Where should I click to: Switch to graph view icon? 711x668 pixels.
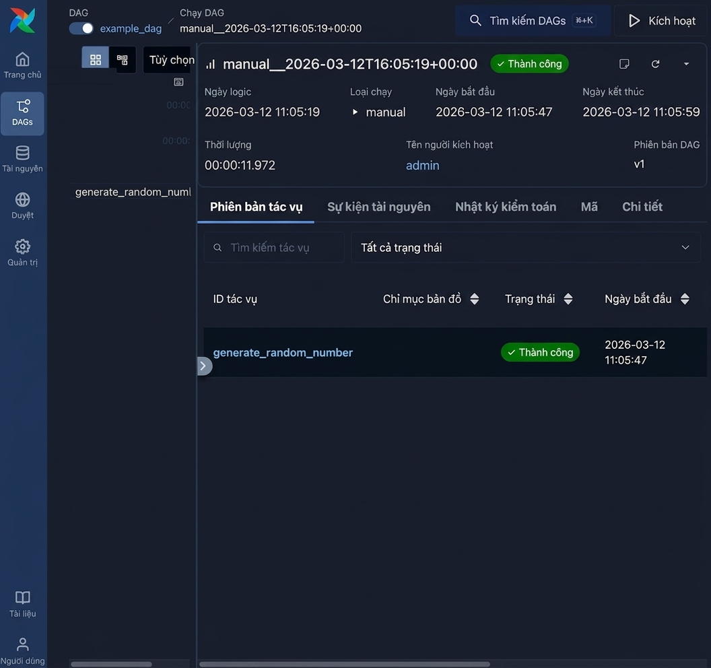[x=122, y=59]
